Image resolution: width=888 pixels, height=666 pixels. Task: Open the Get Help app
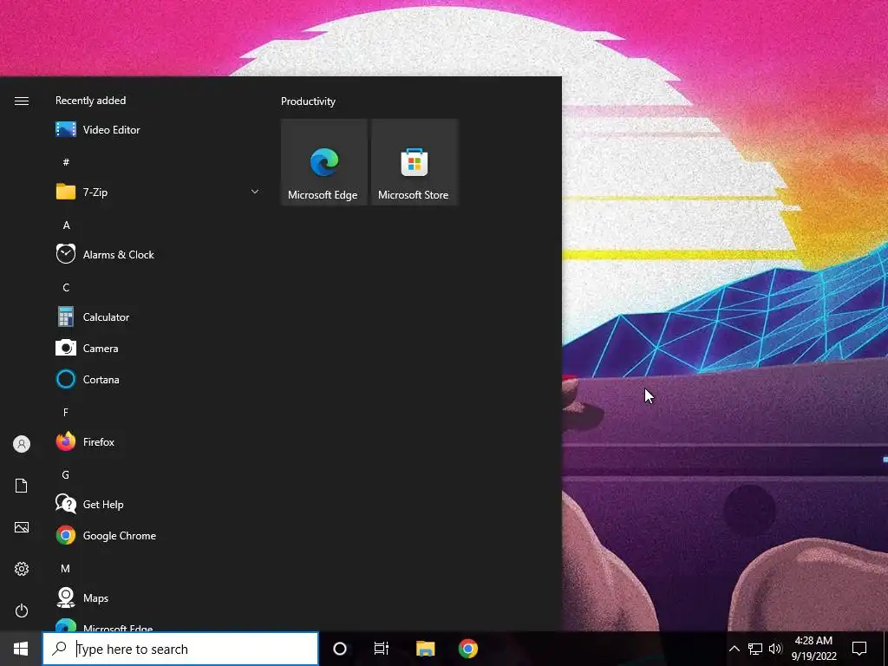pyautogui.click(x=158, y=504)
